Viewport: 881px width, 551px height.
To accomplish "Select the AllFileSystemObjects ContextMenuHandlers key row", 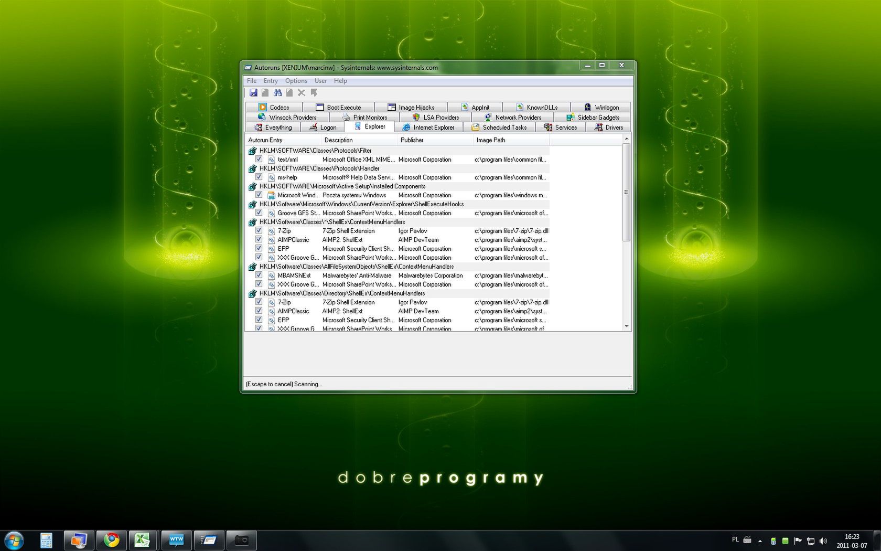I will (x=397, y=267).
